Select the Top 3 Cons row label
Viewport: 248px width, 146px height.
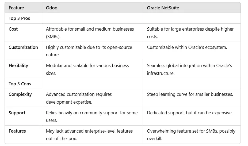click(x=20, y=84)
